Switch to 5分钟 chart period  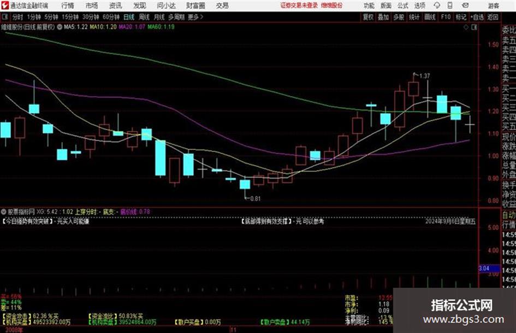[51, 17]
